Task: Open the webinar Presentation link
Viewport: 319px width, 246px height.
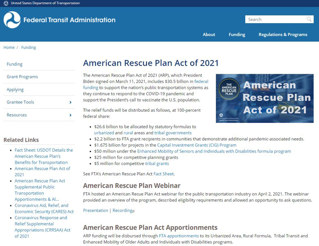Action: click(x=95, y=210)
